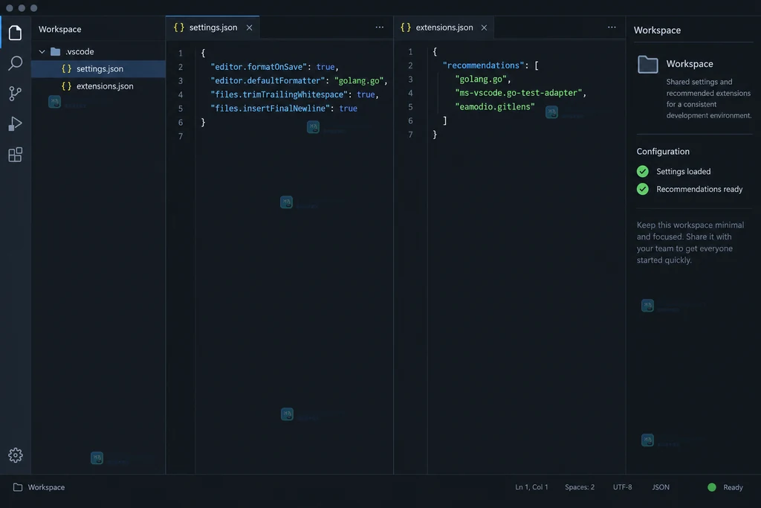Click the large Workspace folder icon
This screenshot has width=761, height=508.
click(648, 64)
